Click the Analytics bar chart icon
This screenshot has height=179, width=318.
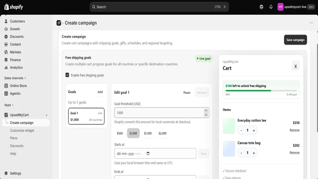coord(6,68)
